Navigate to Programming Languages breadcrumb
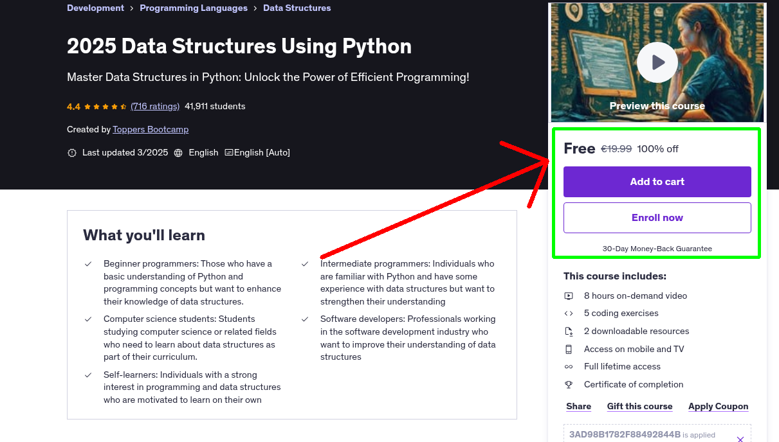 coord(193,8)
